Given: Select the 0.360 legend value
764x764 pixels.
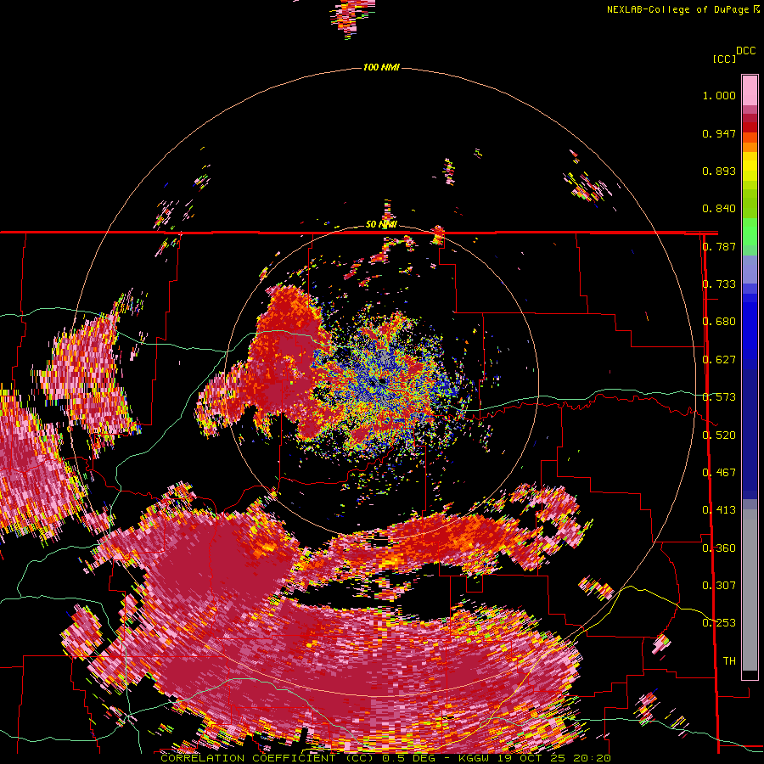Looking at the screenshot, I should tap(719, 548).
